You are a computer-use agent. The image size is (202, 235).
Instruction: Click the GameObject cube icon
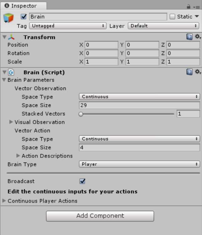coord(8,18)
